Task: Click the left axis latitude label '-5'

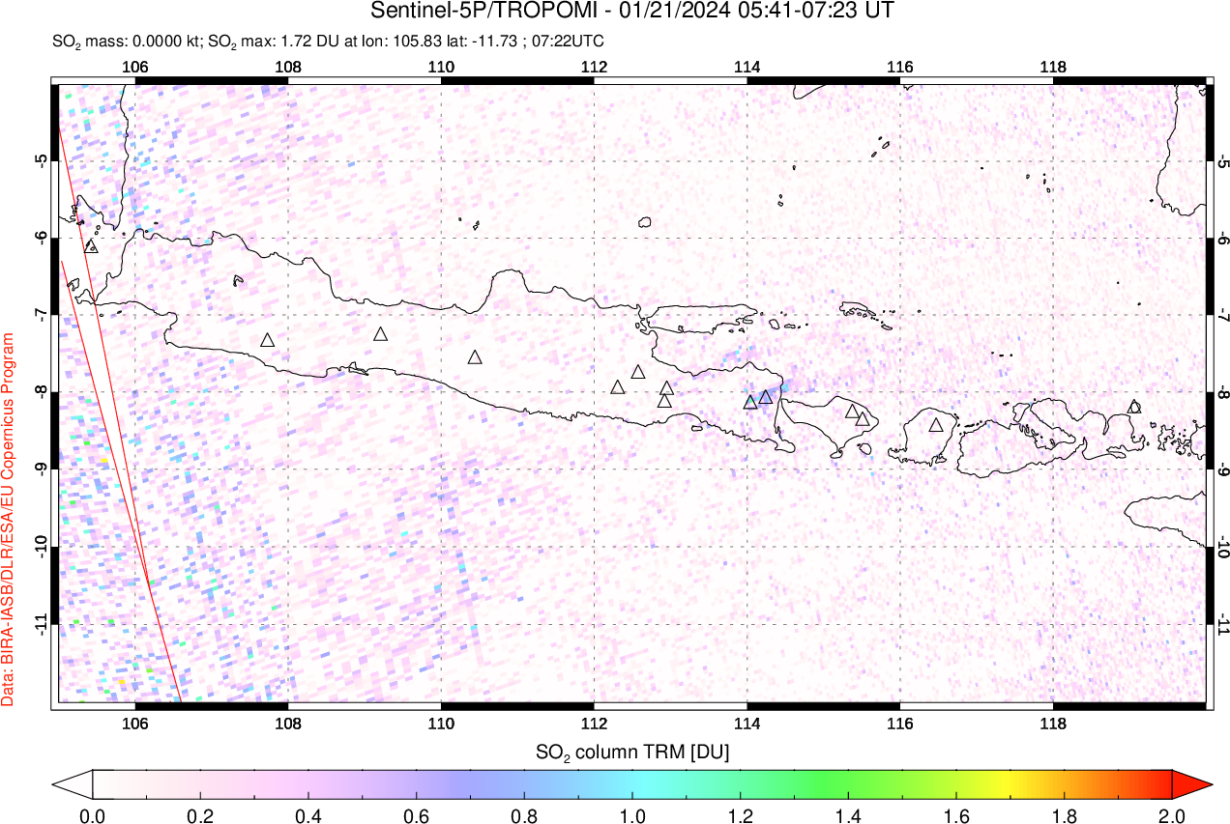Action: tap(43, 160)
